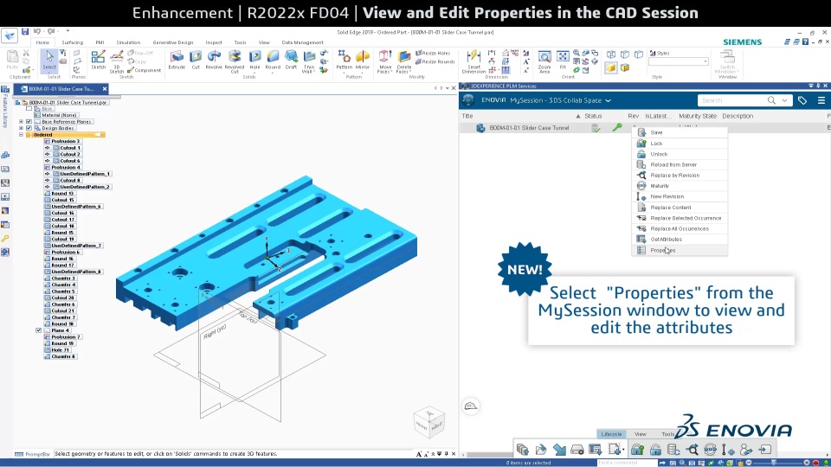Open MySession collab space dropdown
Image resolution: width=831 pixels, height=467 pixels.
pyautogui.click(x=608, y=100)
